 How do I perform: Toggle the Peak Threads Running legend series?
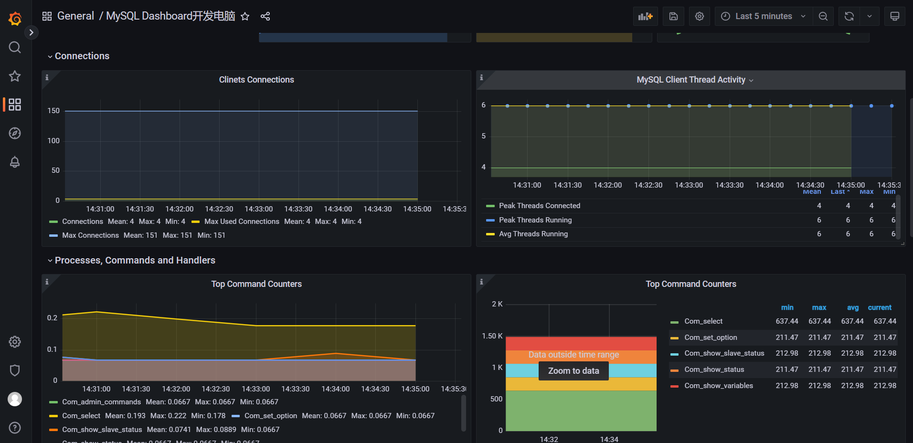[x=535, y=220]
